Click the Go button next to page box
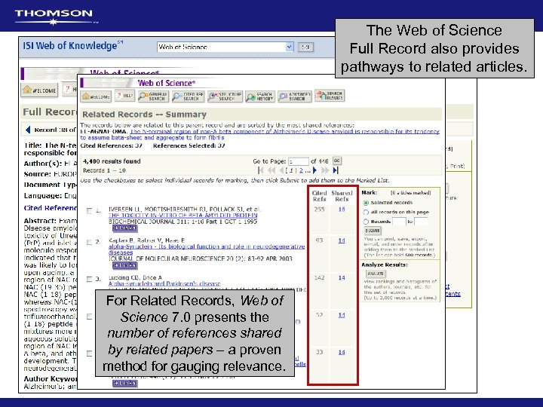 [x=336, y=161]
